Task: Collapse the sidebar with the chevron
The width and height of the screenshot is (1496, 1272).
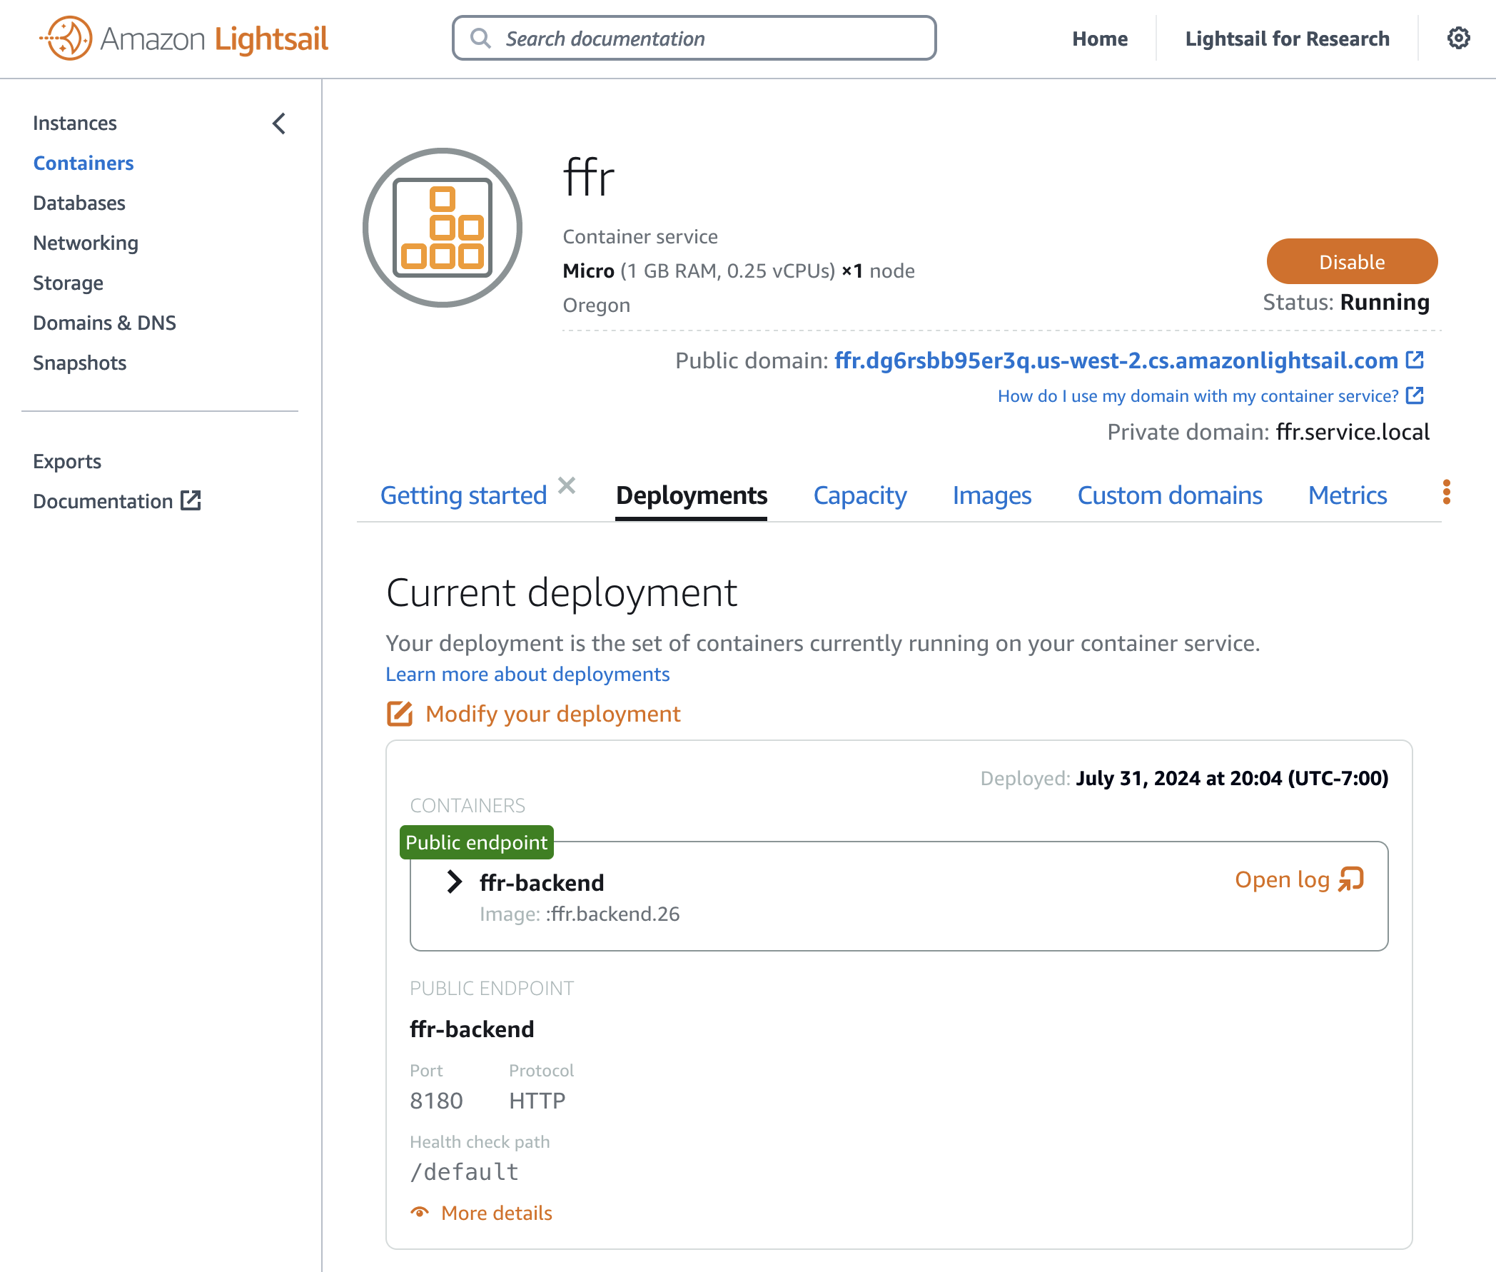Action: click(x=280, y=123)
